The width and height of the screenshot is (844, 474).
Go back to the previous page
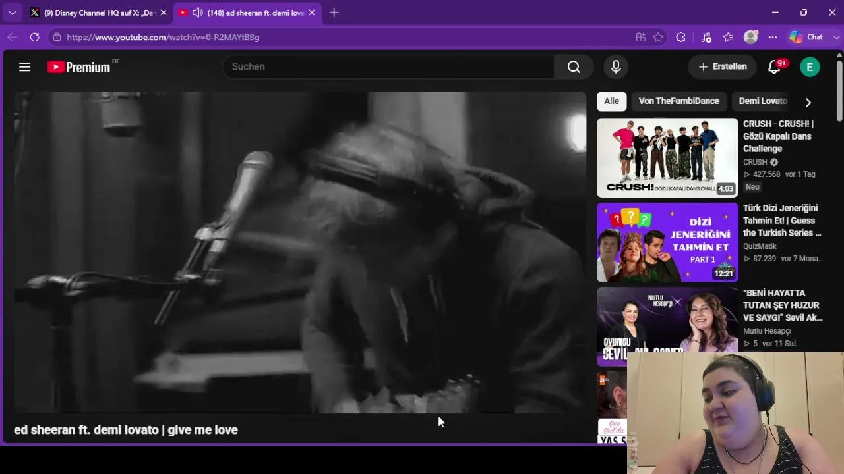(12, 38)
